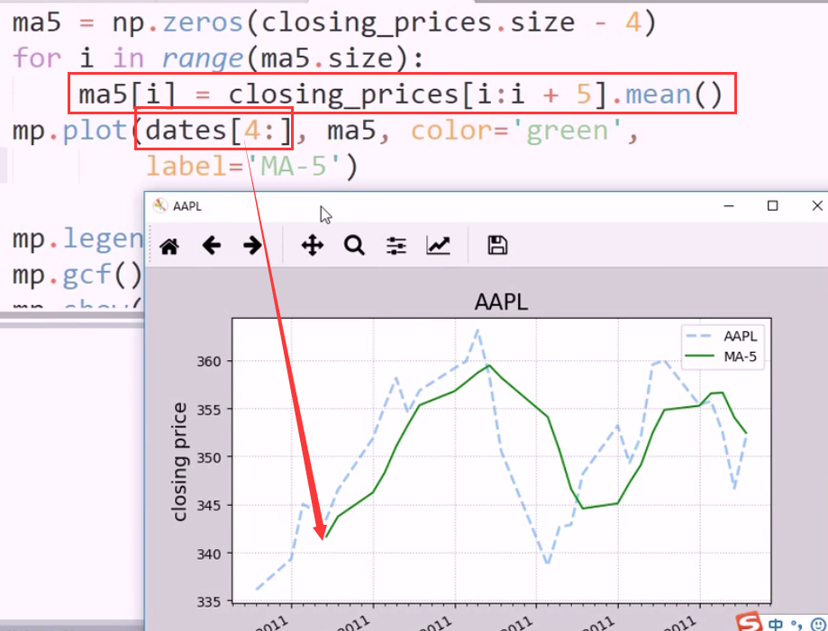The width and height of the screenshot is (828, 631).
Task: Click the .mean() call in code
Action: (x=668, y=95)
